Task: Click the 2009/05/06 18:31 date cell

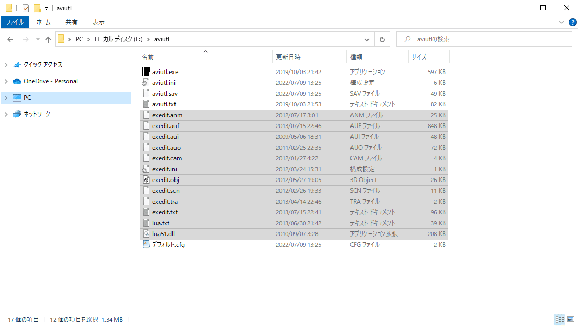Action: tap(299, 137)
